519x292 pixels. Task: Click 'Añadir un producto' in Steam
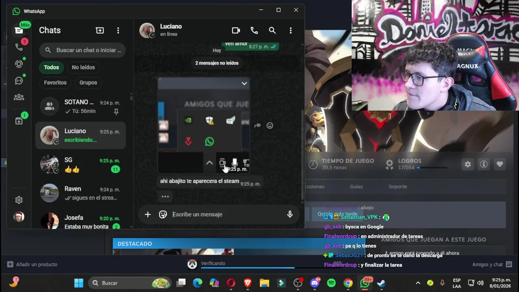click(x=32, y=264)
